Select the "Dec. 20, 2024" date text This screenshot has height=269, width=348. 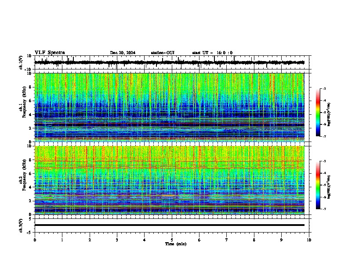tap(123, 53)
